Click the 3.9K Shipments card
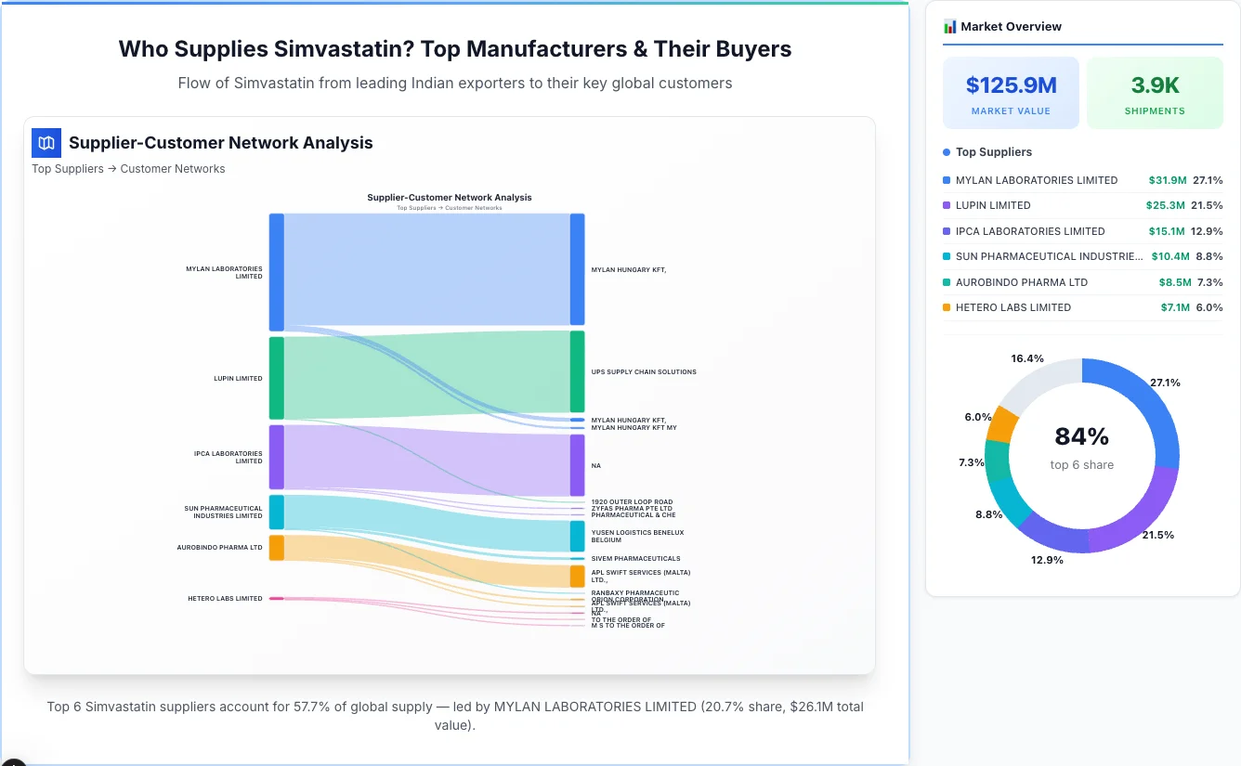 pyautogui.click(x=1155, y=92)
